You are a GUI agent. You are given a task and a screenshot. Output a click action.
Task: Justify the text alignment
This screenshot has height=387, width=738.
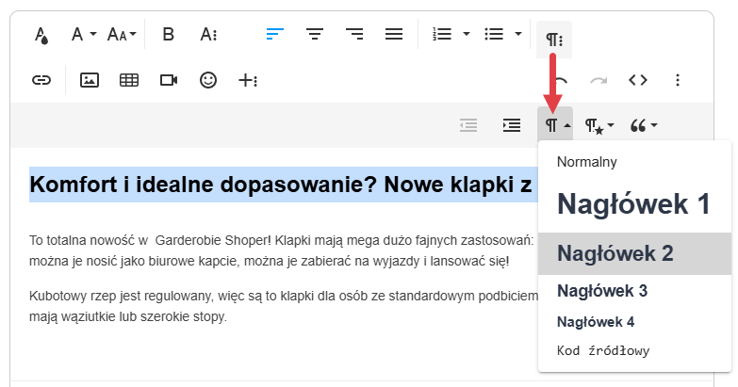(x=393, y=34)
